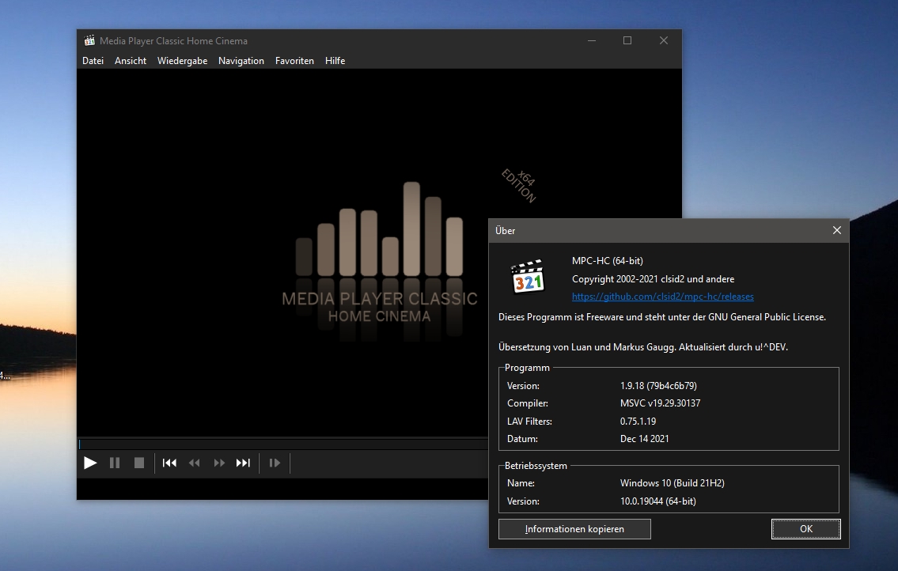Open the Navigation menu

pos(241,61)
